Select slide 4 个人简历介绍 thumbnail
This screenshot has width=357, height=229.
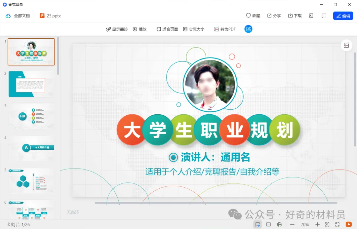(x=31, y=148)
